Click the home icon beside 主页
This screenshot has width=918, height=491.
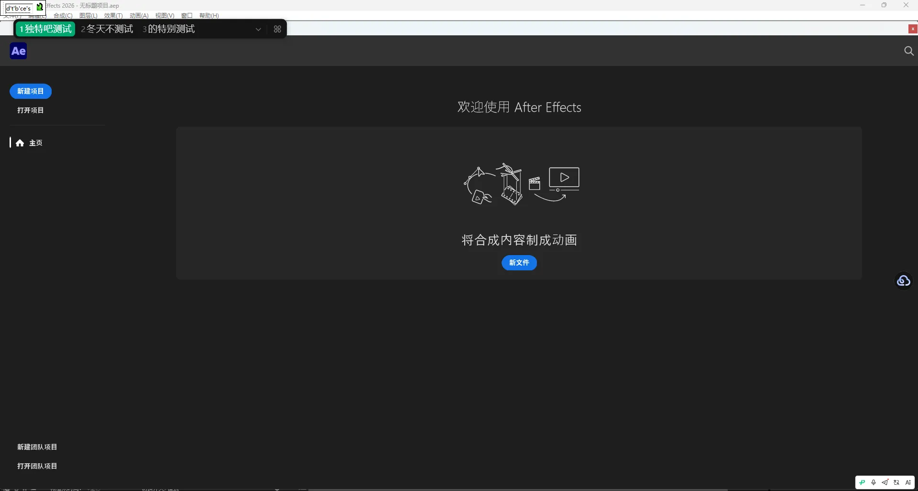(20, 143)
